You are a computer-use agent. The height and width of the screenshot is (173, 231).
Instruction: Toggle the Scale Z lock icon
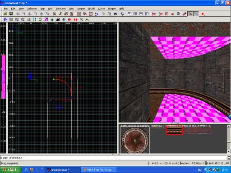147,14
